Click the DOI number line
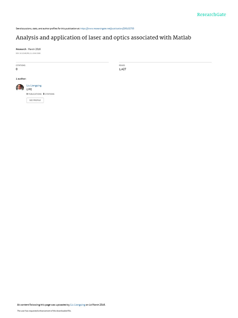This screenshot has height=318, width=238. [x=28, y=53]
